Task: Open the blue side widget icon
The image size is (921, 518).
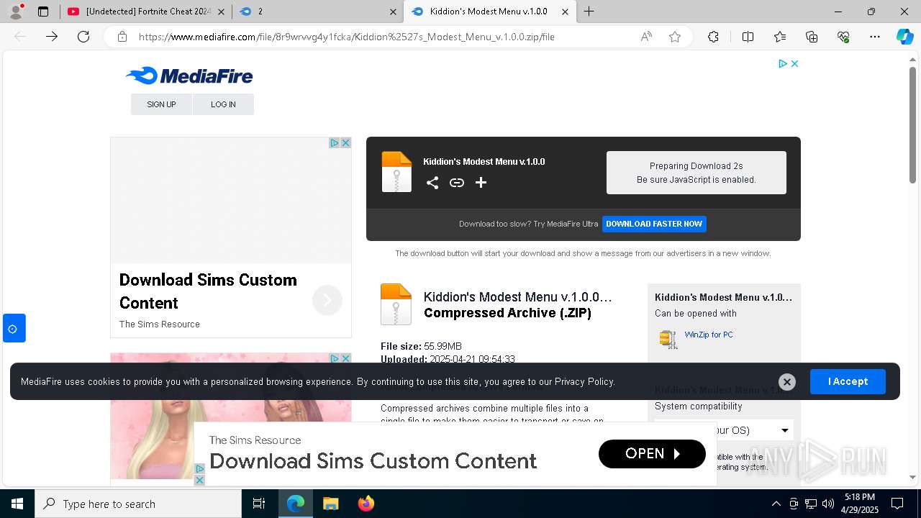Action: click(x=13, y=329)
